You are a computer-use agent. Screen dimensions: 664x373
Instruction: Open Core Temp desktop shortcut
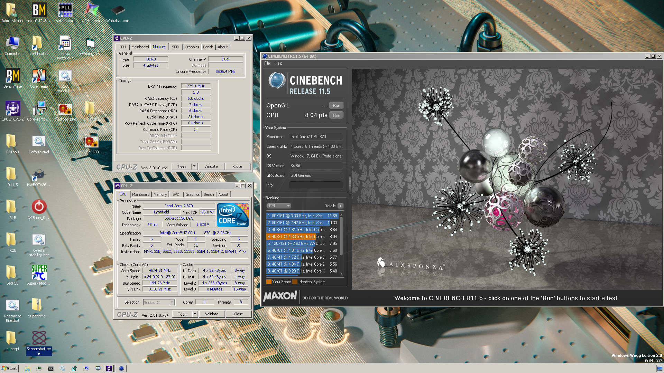[39, 78]
